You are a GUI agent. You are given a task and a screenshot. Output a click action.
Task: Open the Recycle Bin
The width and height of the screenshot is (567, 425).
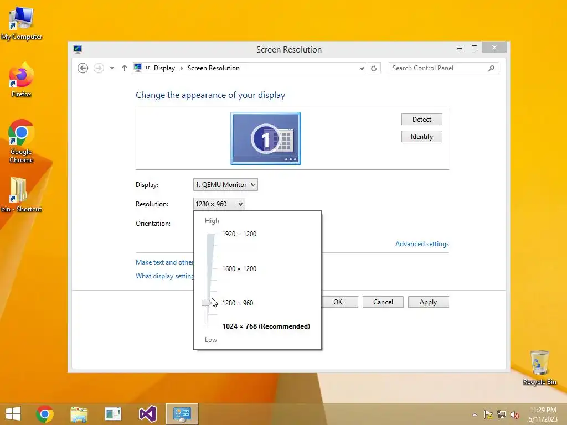click(539, 367)
